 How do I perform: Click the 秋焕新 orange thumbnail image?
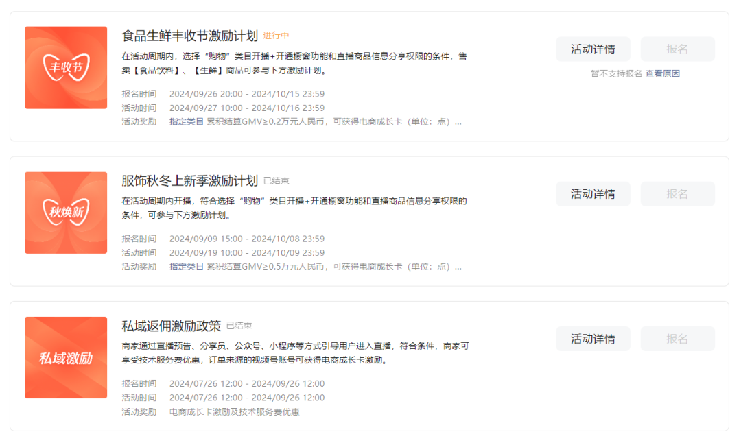66,213
